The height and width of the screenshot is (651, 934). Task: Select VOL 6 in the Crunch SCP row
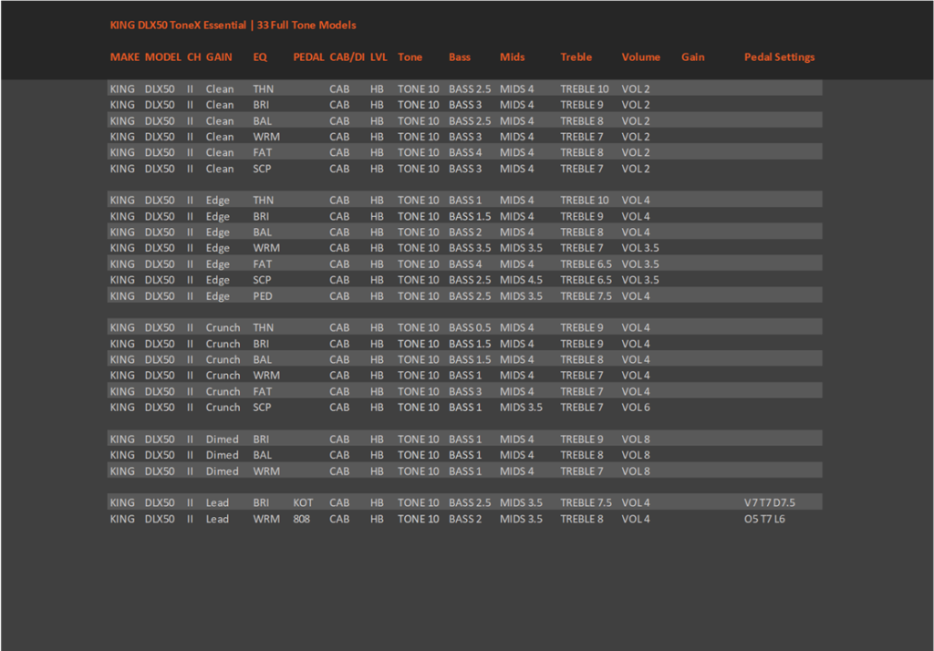(636, 408)
